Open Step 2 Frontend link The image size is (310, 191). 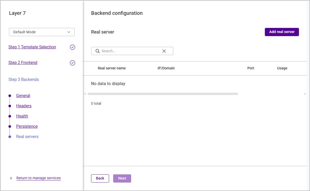click(x=23, y=63)
